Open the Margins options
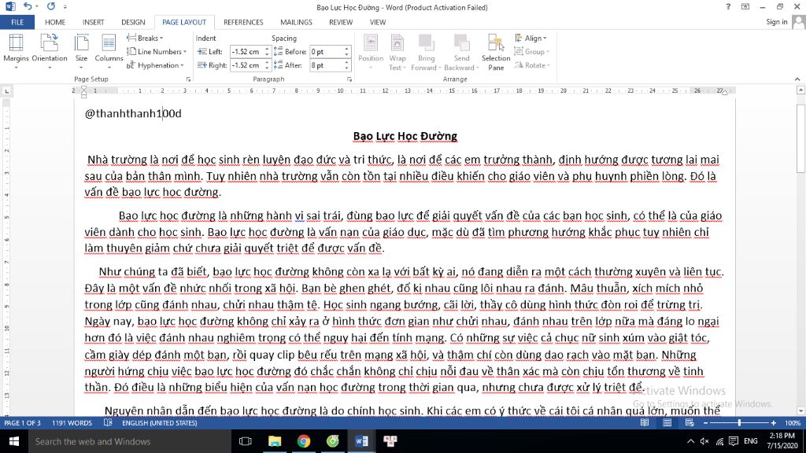Viewport: 806px width, 453px height. (x=16, y=51)
